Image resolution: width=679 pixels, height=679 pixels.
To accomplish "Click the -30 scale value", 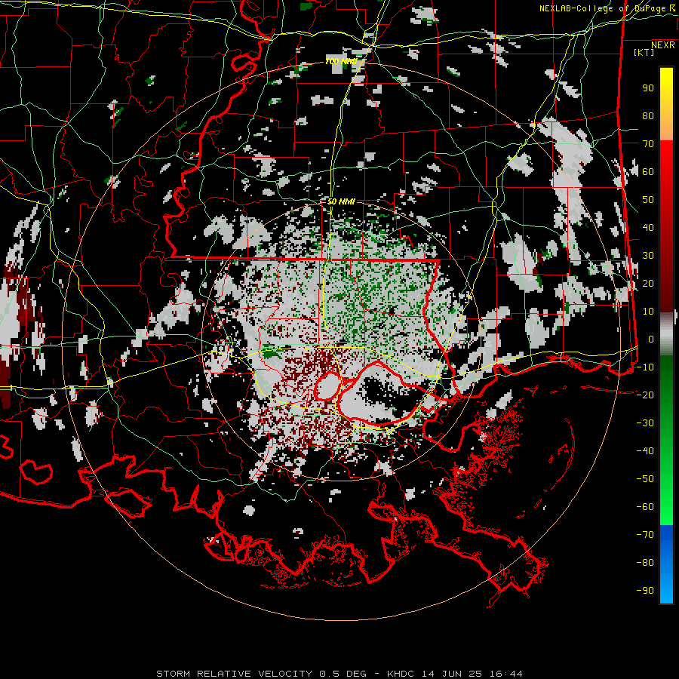I will (x=645, y=423).
